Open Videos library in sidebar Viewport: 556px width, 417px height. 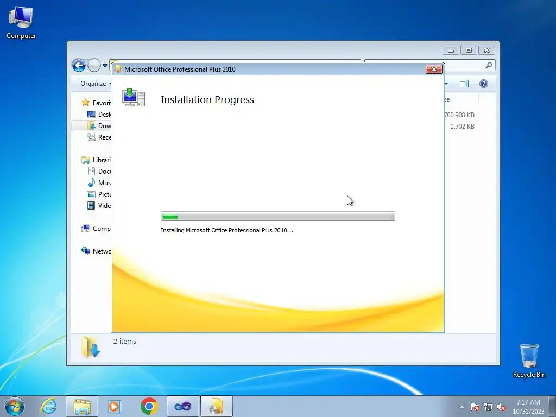tap(99, 205)
